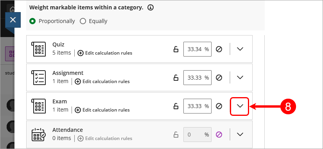Image resolution: width=323 pixels, height=149 pixels.
Task: Open Edit calculation rules for Assignment
Action: pos(102,82)
